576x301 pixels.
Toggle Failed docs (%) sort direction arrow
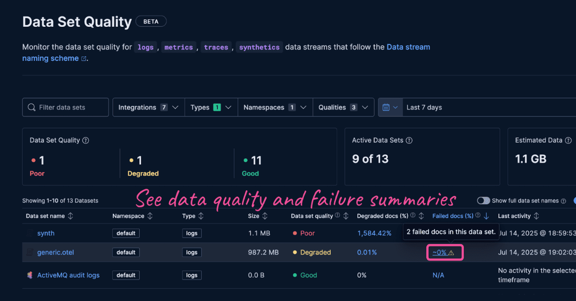point(486,216)
